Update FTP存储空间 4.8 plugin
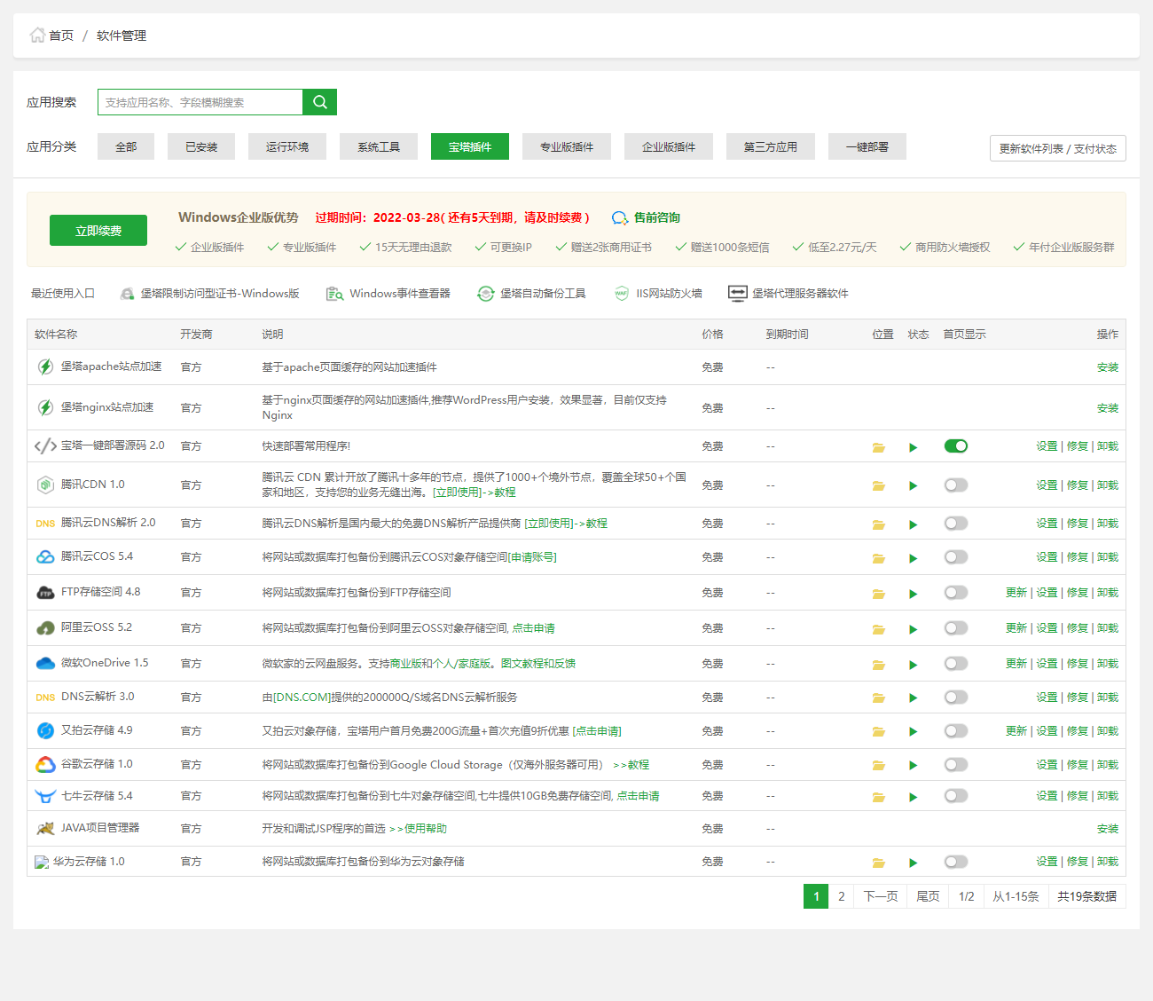Screen dimensions: 1153x1001 click(1016, 593)
